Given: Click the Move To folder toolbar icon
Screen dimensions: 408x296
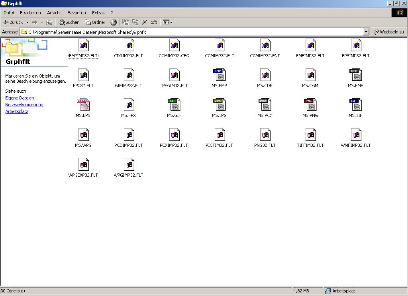Looking at the screenshot, I should (126, 22).
